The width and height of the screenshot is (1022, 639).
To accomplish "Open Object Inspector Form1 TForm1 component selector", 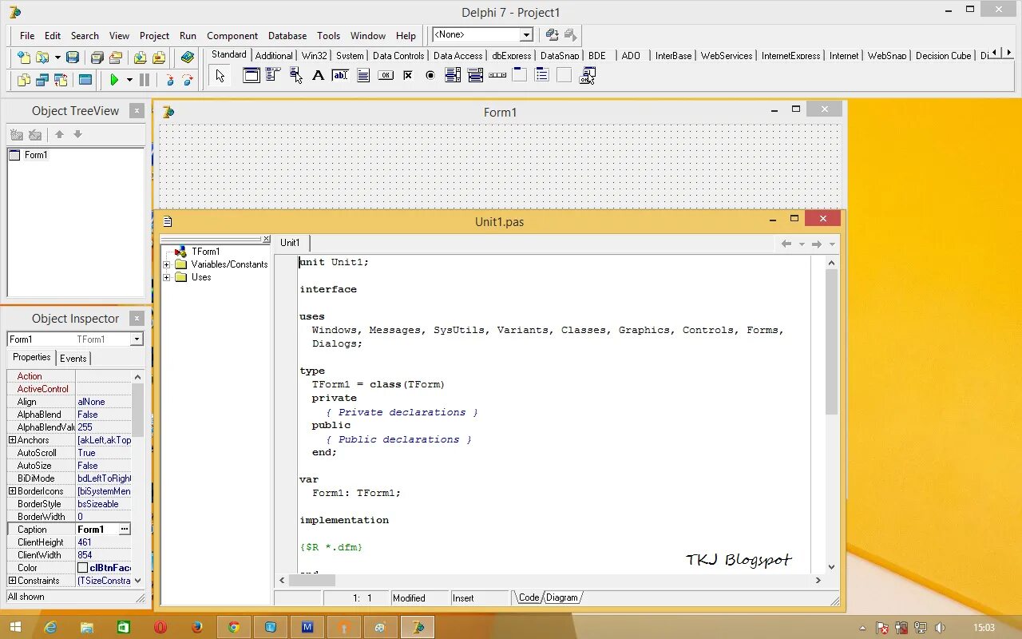I will pos(75,339).
